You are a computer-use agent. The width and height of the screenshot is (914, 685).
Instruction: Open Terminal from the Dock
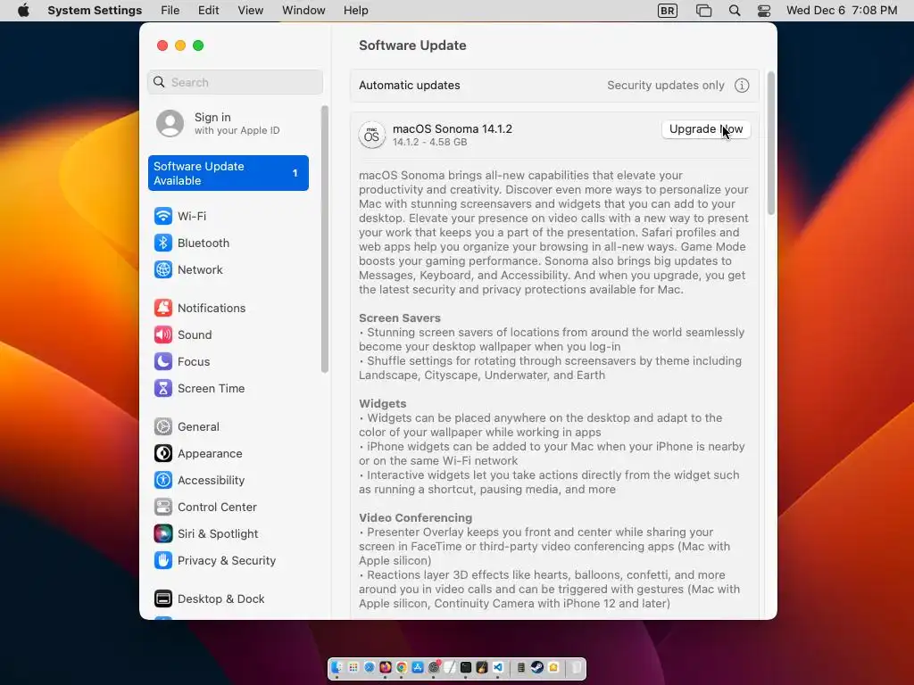pos(466,667)
